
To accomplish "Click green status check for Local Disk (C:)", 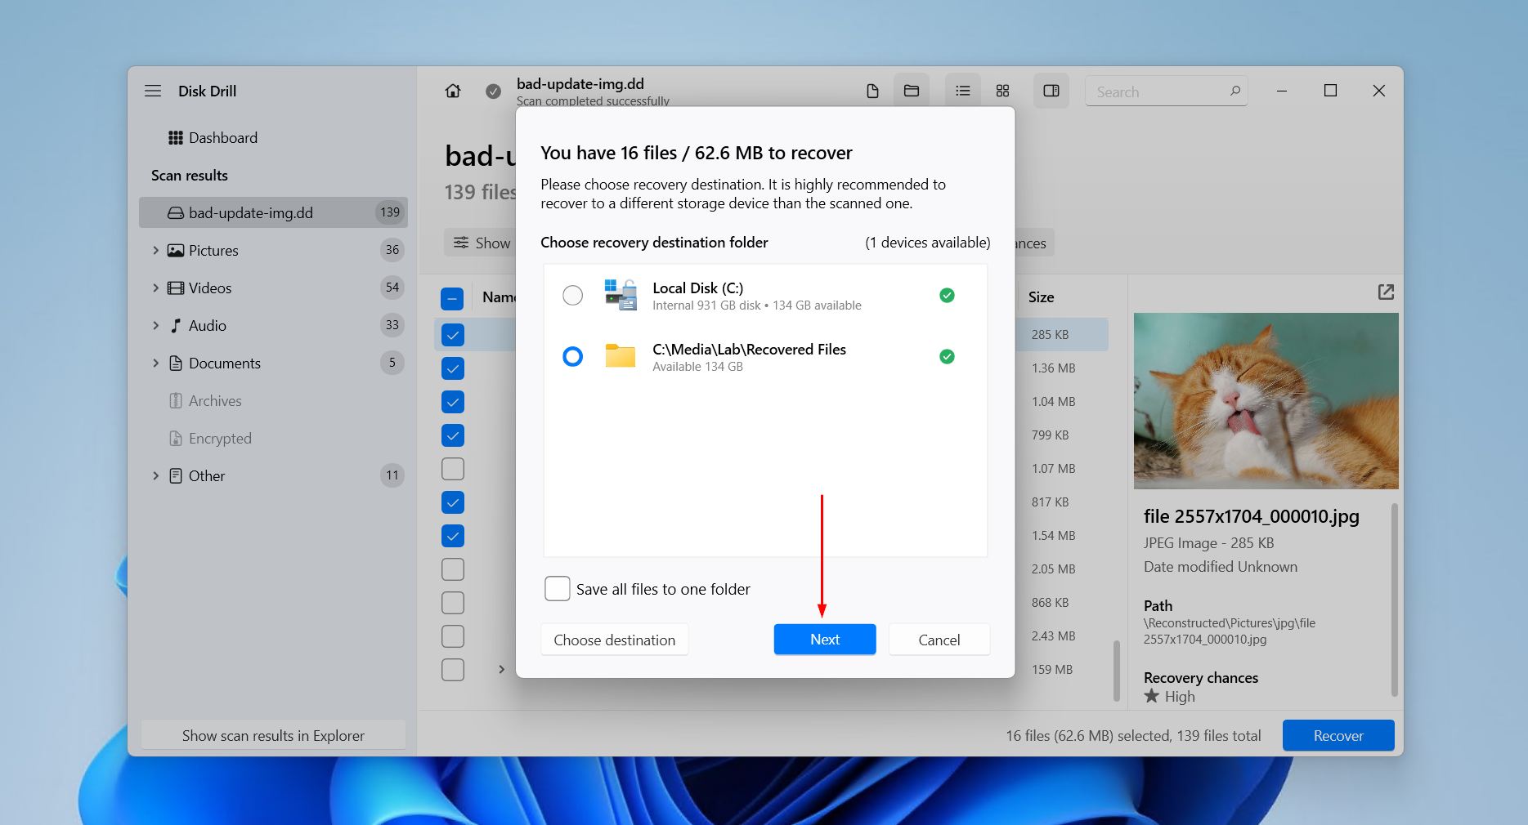I will pos(947,295).
